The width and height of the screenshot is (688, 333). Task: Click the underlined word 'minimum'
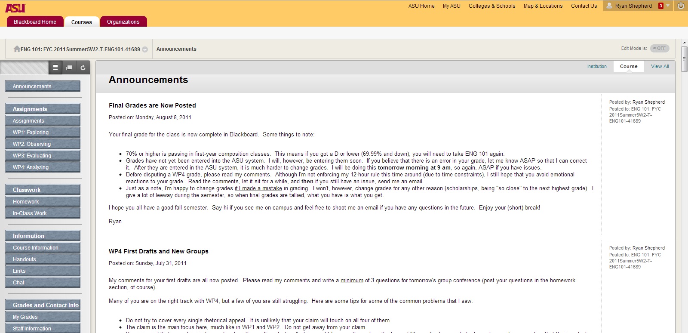352,281
